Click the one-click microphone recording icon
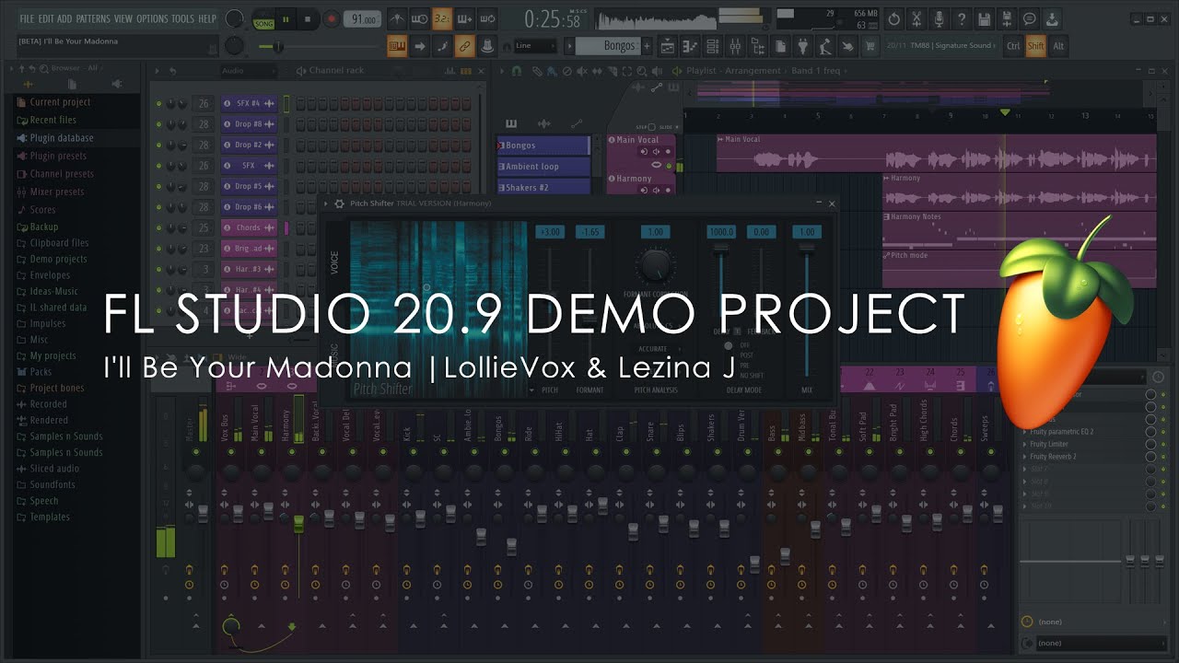The width and height of the screenshot is (1179, 663). (940, 18)
